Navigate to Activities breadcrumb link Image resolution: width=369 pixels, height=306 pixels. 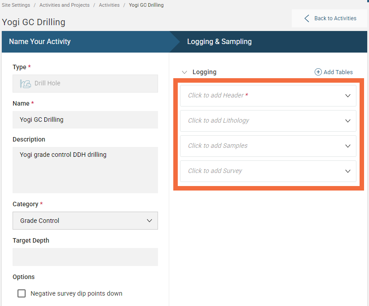coord(109,5)
